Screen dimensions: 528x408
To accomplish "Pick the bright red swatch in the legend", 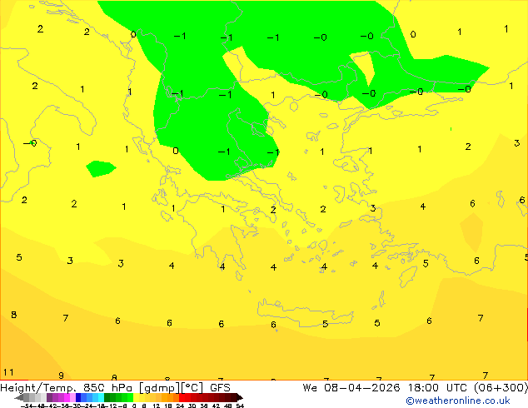I will [182, 397].
